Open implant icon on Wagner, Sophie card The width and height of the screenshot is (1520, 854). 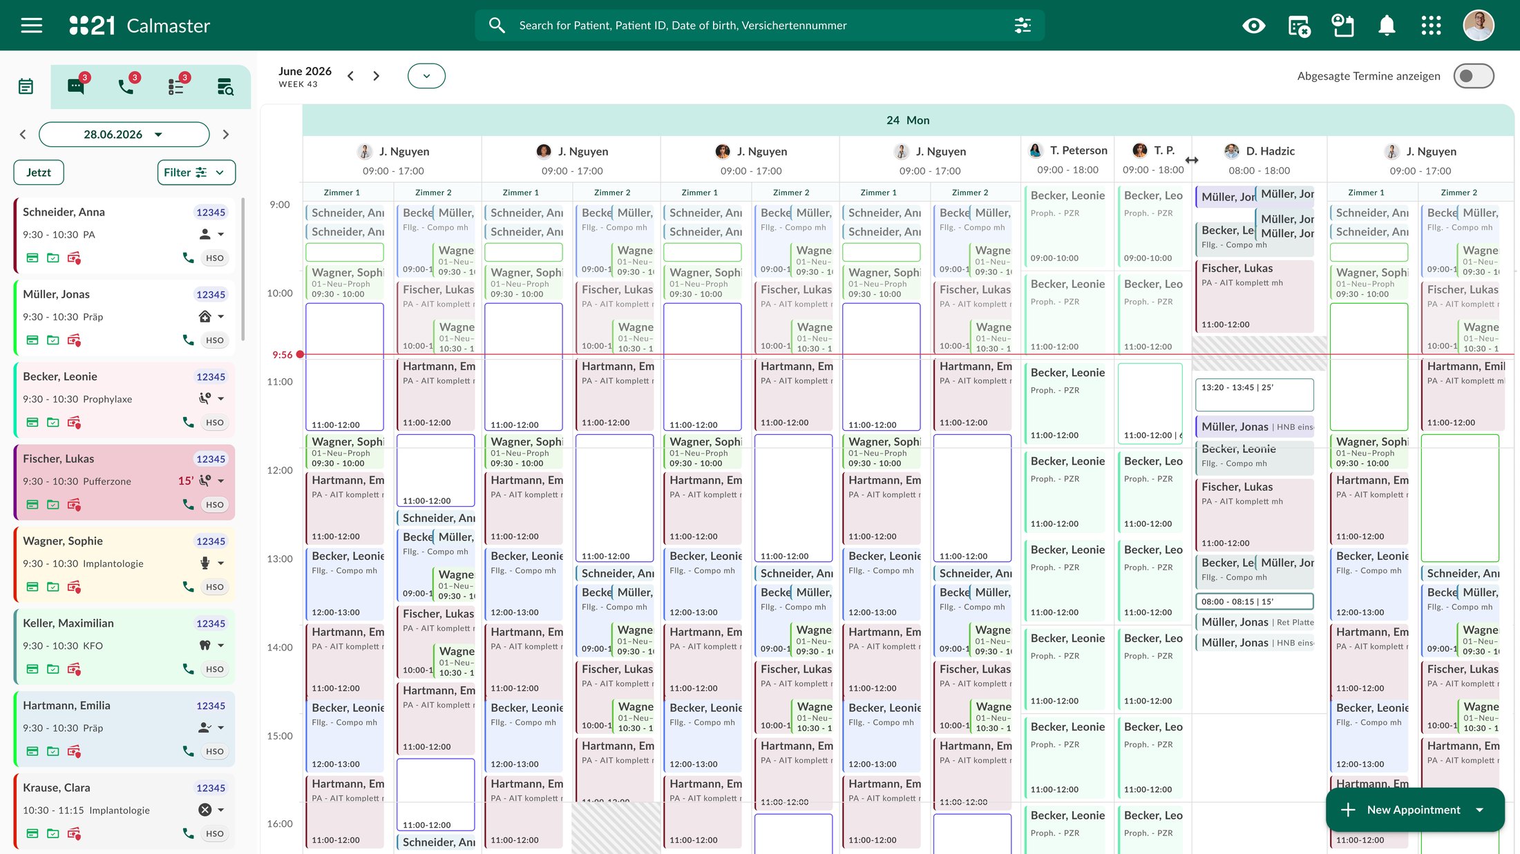(205, 563)
